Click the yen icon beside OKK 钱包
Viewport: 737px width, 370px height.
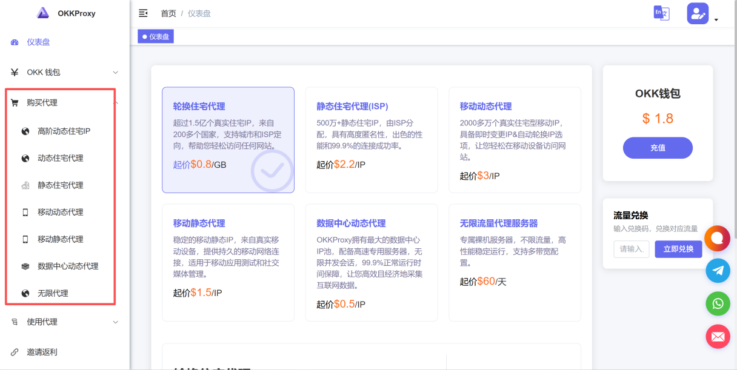[x=15, y=72]
